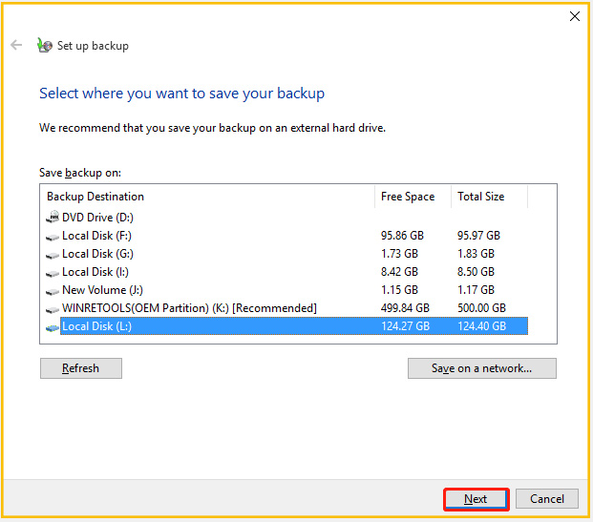Click the WINRETOOLS (K:) drive icon
The height and width of the screenshot is (522, 593).
53,309
